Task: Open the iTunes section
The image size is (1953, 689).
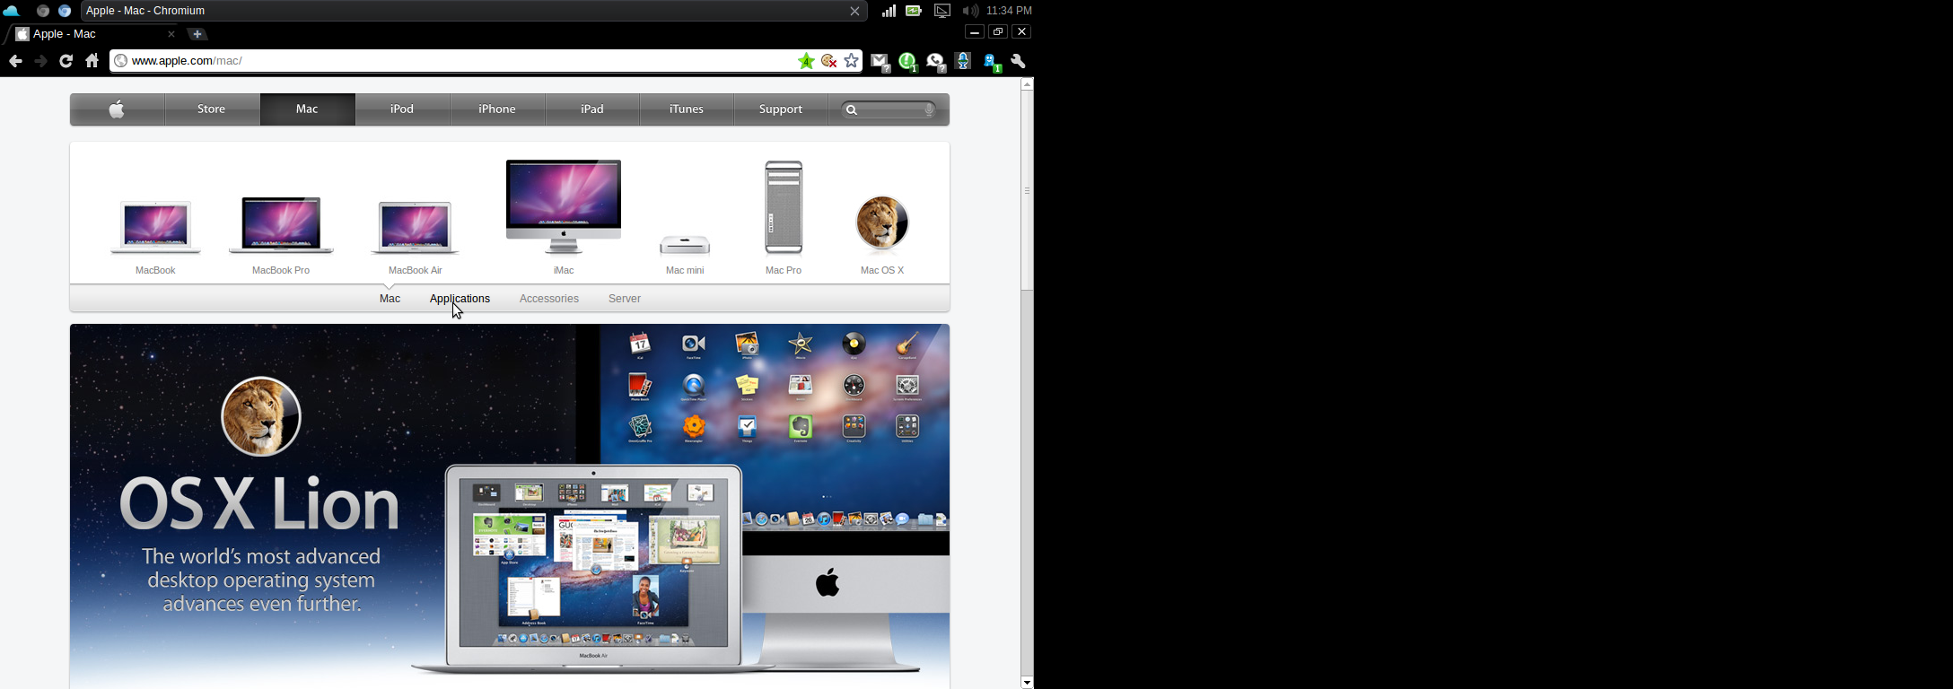Action: pos(687,109)
